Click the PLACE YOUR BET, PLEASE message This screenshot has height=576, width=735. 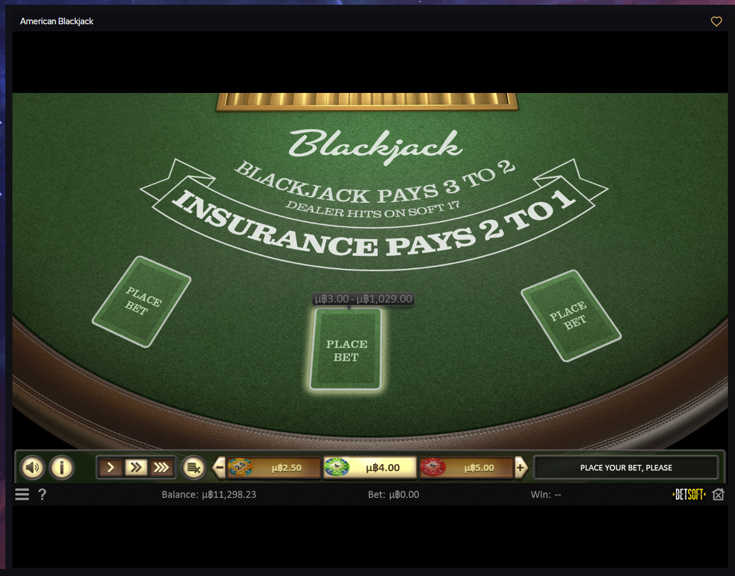click(x=626, y=468)
